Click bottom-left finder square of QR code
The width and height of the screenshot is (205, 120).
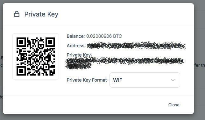[x=21, y=71]
